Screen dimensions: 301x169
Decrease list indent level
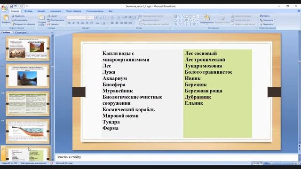(126, 18)
